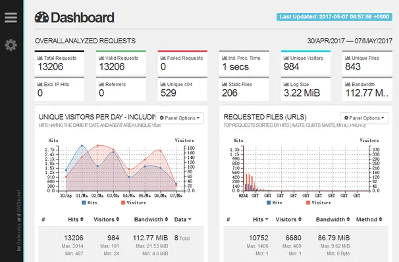Select the Unique Visitors 984 card
Screen dimensions: 399x262
point(306,62)
